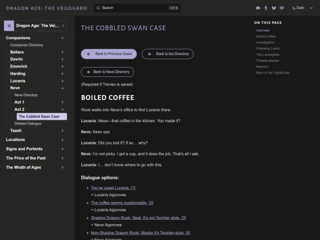Open Deleted Dialogue in sidebar
320x240 pixels.
point(28,123)
